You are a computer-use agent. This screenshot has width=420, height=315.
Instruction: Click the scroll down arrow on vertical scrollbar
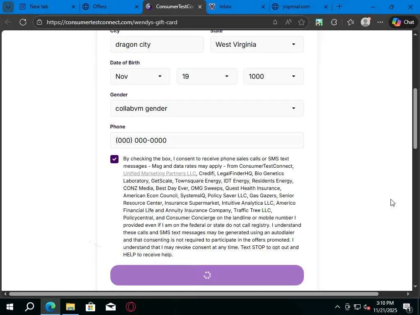pos(415,287)
